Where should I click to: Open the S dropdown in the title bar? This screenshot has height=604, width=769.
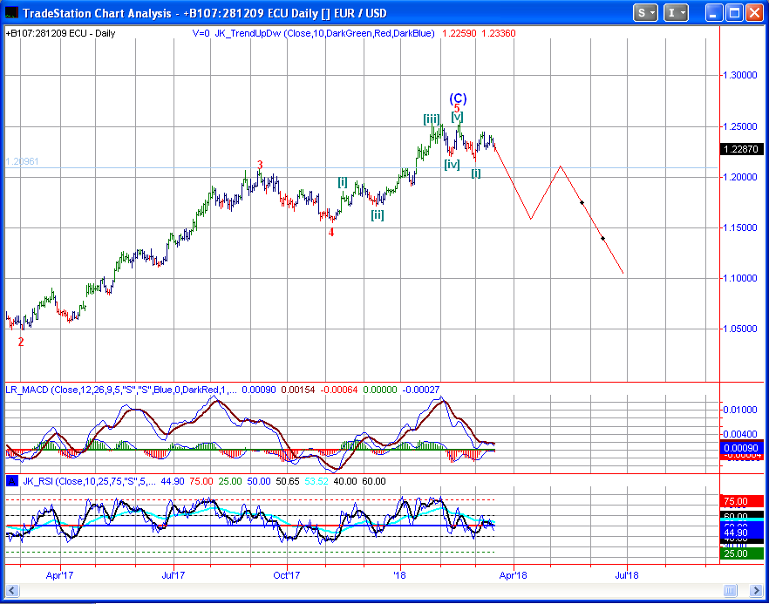(645, 13)
